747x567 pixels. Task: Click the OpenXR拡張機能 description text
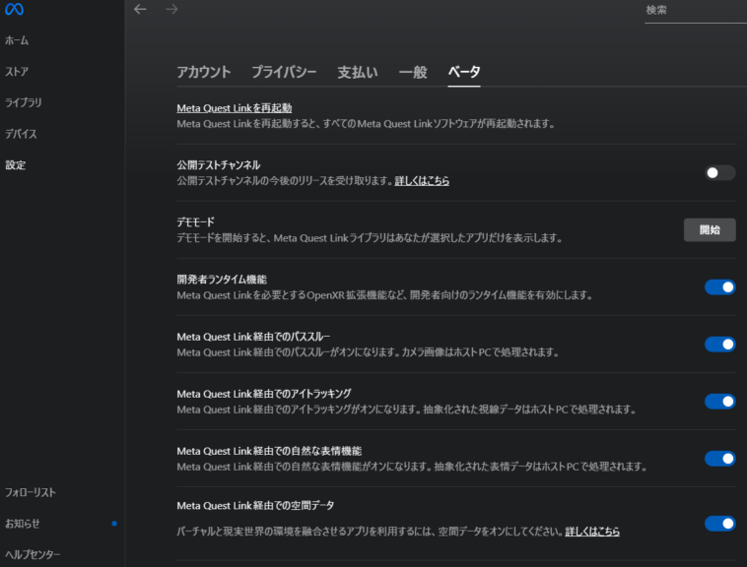(x=385, y=295)
